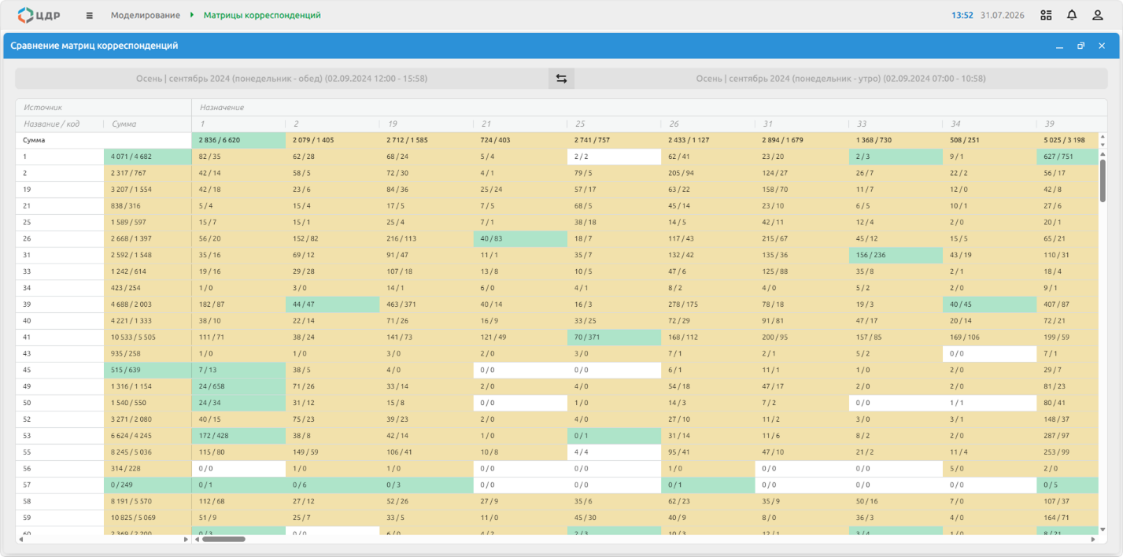1123x557 pixels.
Task: Click the horizontal scrollbar thumb
Action: coord(223,540)
